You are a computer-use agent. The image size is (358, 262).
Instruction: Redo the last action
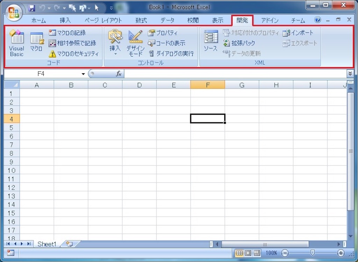[57, 8]
